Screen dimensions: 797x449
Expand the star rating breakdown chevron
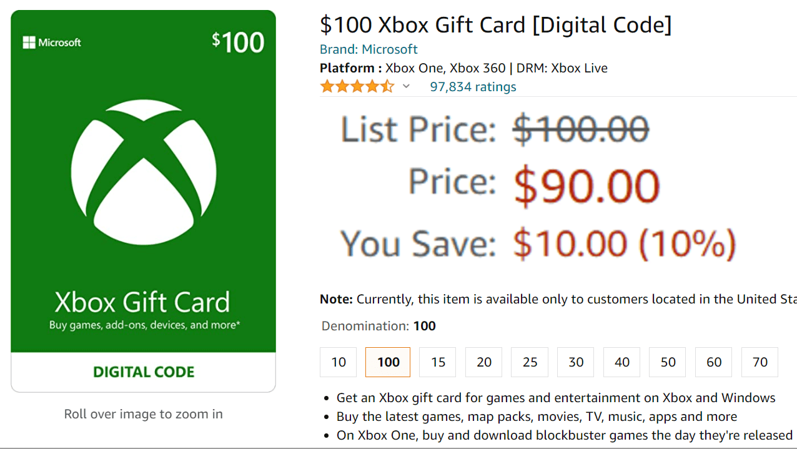click(406, 86)
